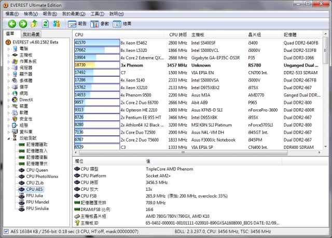
Task: Click the 主機板 ID question mark icon
Action: [77, 223]
